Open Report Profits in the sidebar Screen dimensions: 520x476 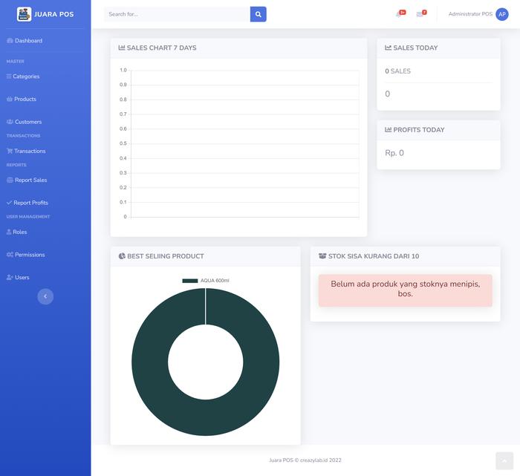pos(30,203)
